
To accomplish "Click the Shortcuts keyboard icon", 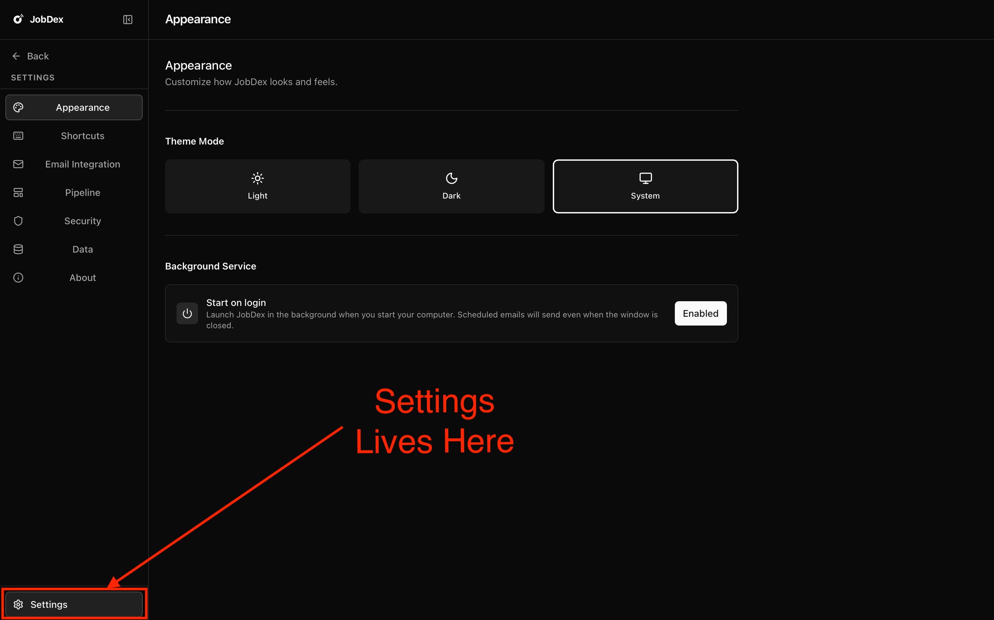I will pos(18,136).
